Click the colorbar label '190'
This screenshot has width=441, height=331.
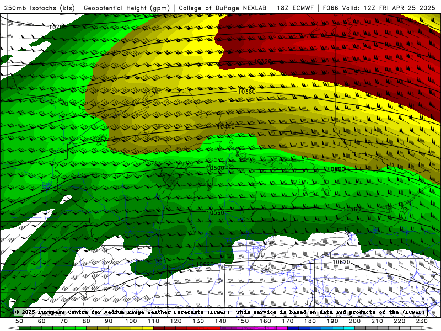pyautogui.click(x=332, y=321)
